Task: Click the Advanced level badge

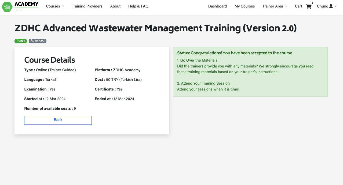Action: click(38, 41)
